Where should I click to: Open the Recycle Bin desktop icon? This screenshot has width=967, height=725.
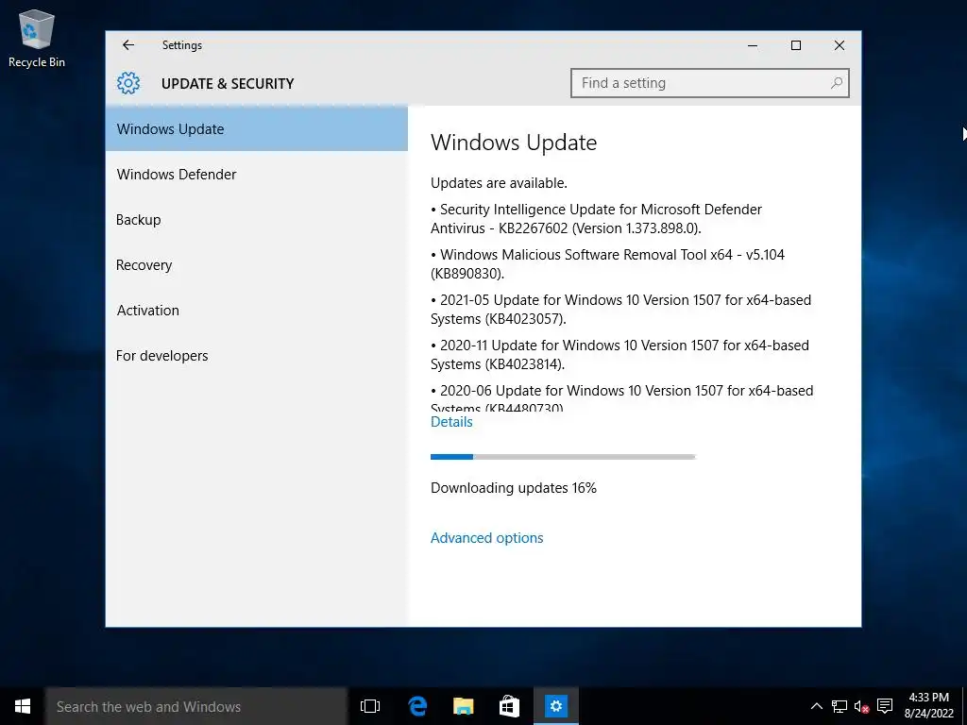pyautogui.click(x=37, y=39)
